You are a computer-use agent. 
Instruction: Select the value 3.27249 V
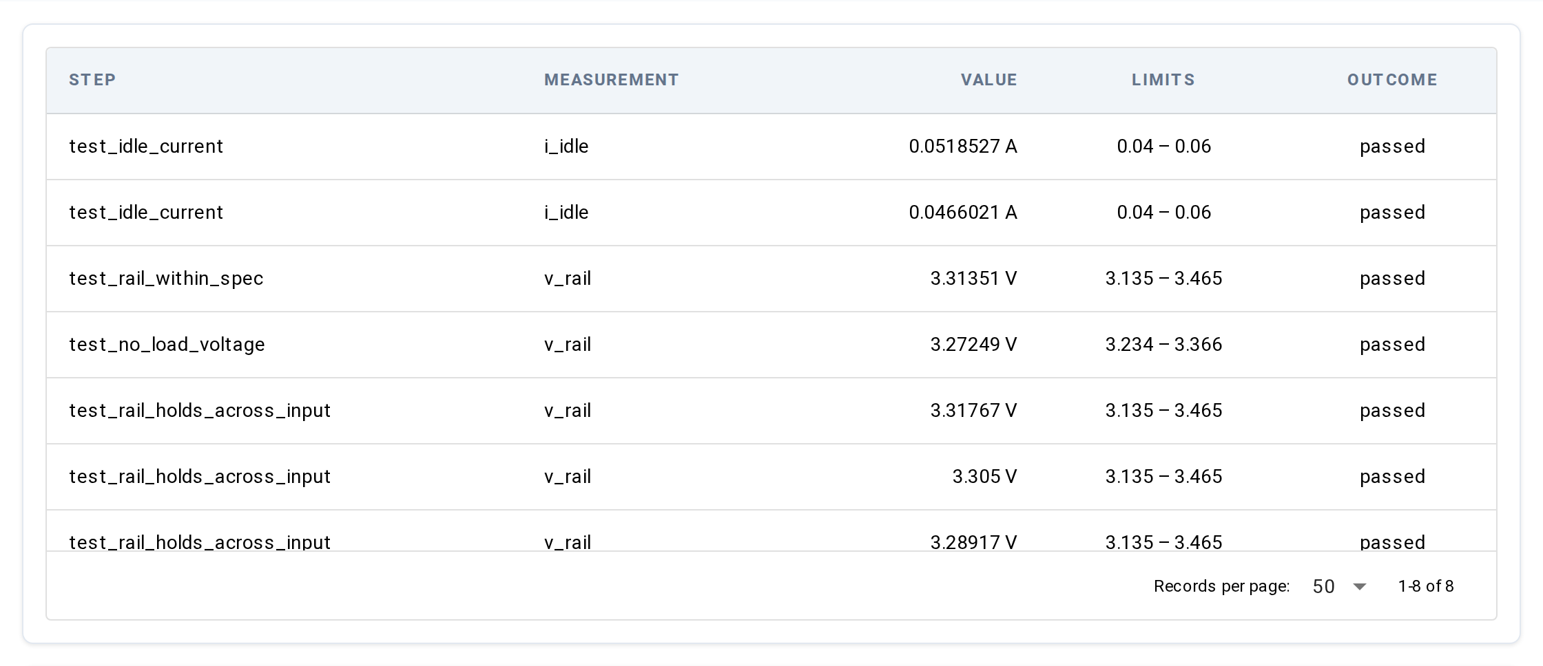[973, 344]
